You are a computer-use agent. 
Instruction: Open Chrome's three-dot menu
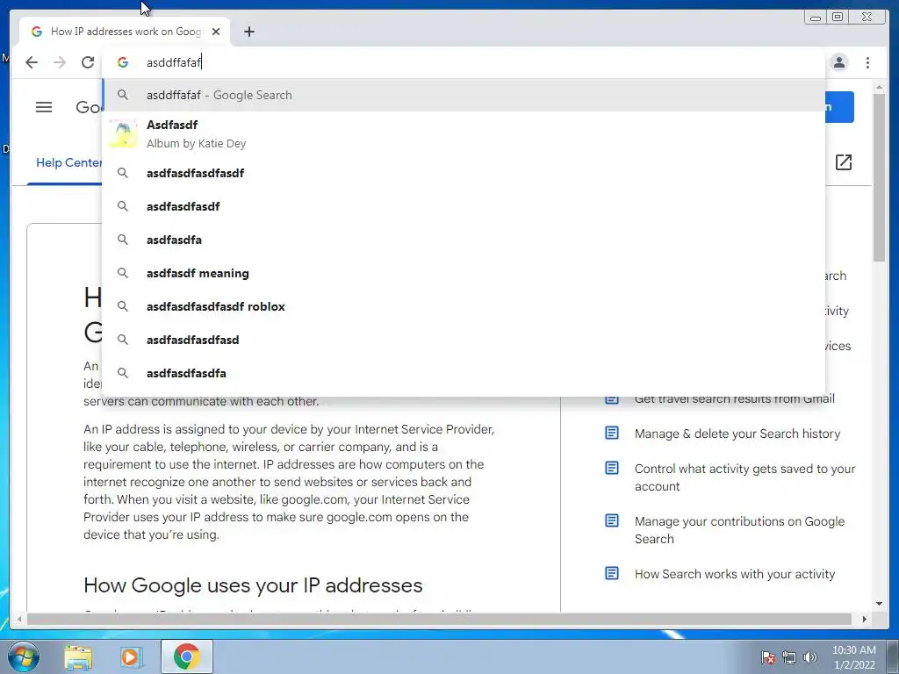pos(867,62)
